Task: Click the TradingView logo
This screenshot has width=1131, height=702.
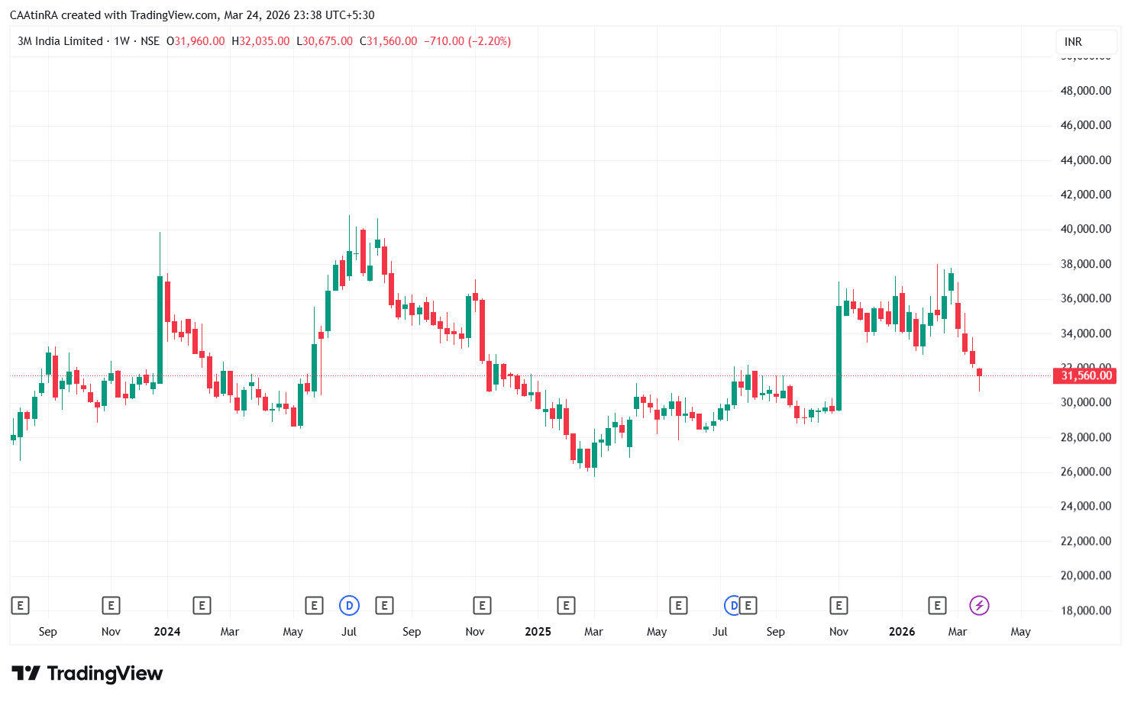Action: (87, 673)
